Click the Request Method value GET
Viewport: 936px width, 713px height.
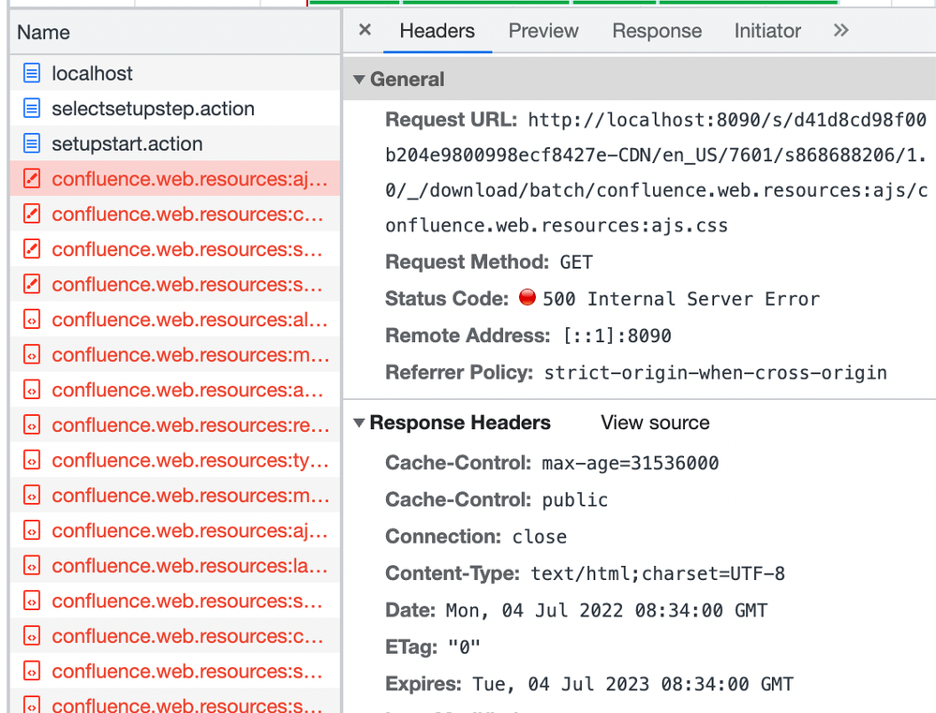576,262
